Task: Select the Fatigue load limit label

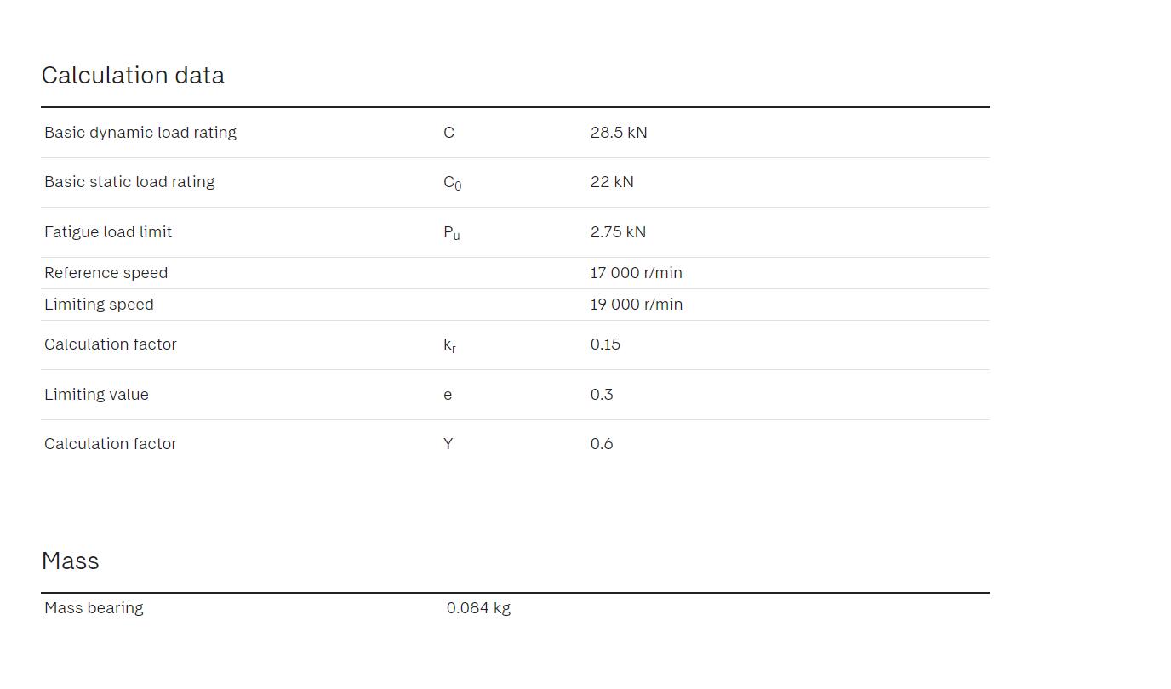Action: click(108, 232)
